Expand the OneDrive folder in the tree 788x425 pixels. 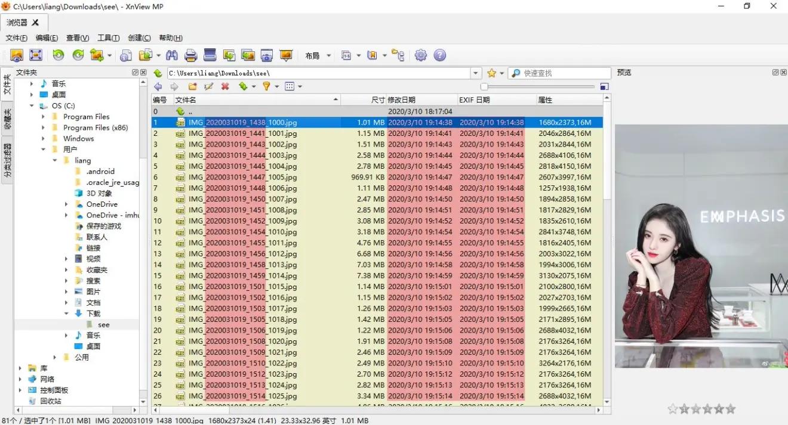pos(66,204)
